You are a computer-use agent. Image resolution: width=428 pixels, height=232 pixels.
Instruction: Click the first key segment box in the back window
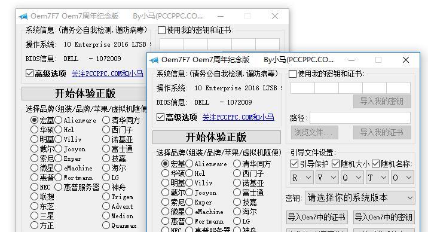point(172,44)
